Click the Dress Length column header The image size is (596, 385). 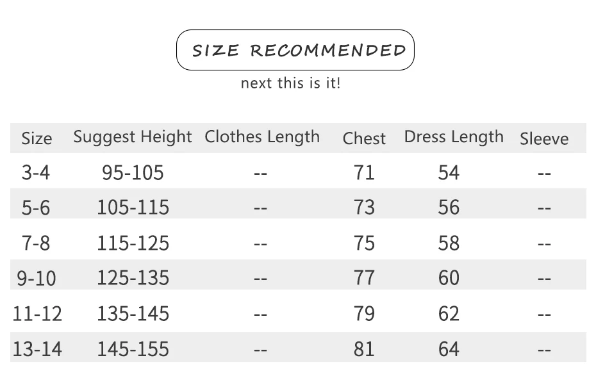454,137
